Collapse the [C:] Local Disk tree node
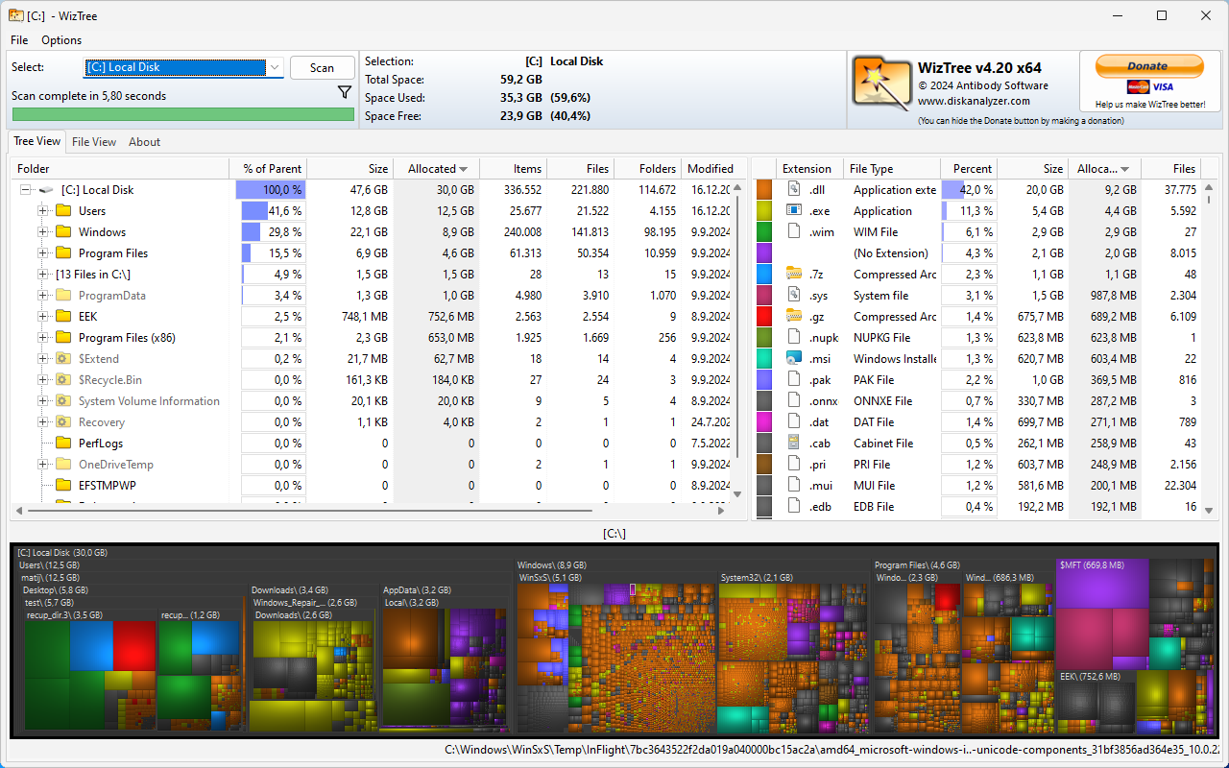Image resolution: width=1229 pixels, height=768 pixels. pos(25,190)
